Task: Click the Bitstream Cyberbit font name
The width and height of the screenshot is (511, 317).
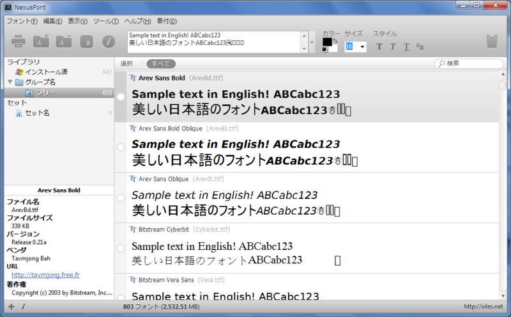Action: coord(164,229)
